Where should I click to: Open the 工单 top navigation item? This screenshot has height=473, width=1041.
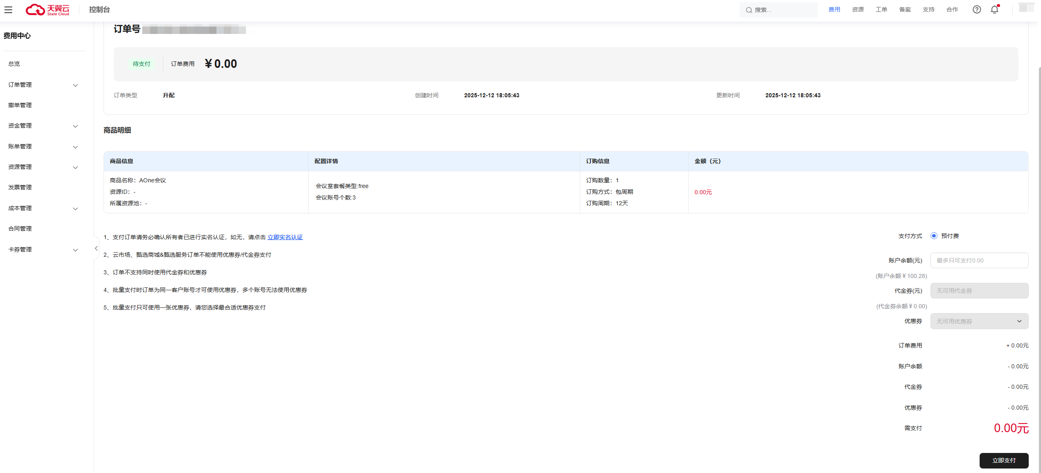(881, 9)
